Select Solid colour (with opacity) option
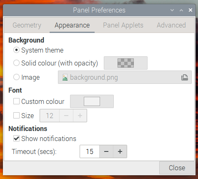The image size is (198, 179). pos(16,63)
